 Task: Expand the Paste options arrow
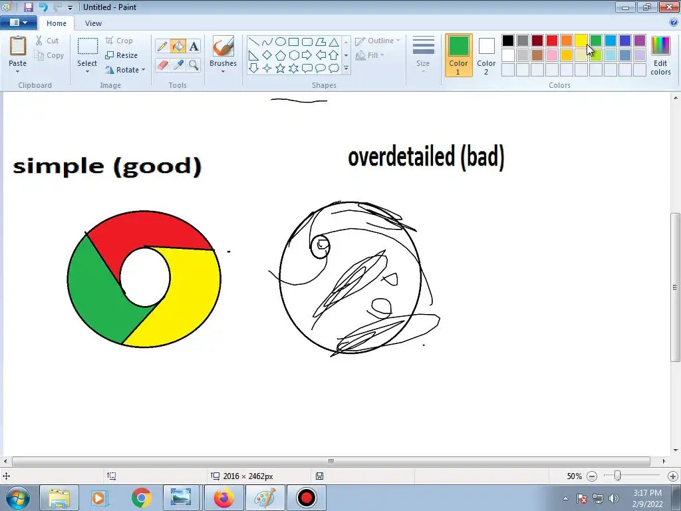click(x=18, y=72)
